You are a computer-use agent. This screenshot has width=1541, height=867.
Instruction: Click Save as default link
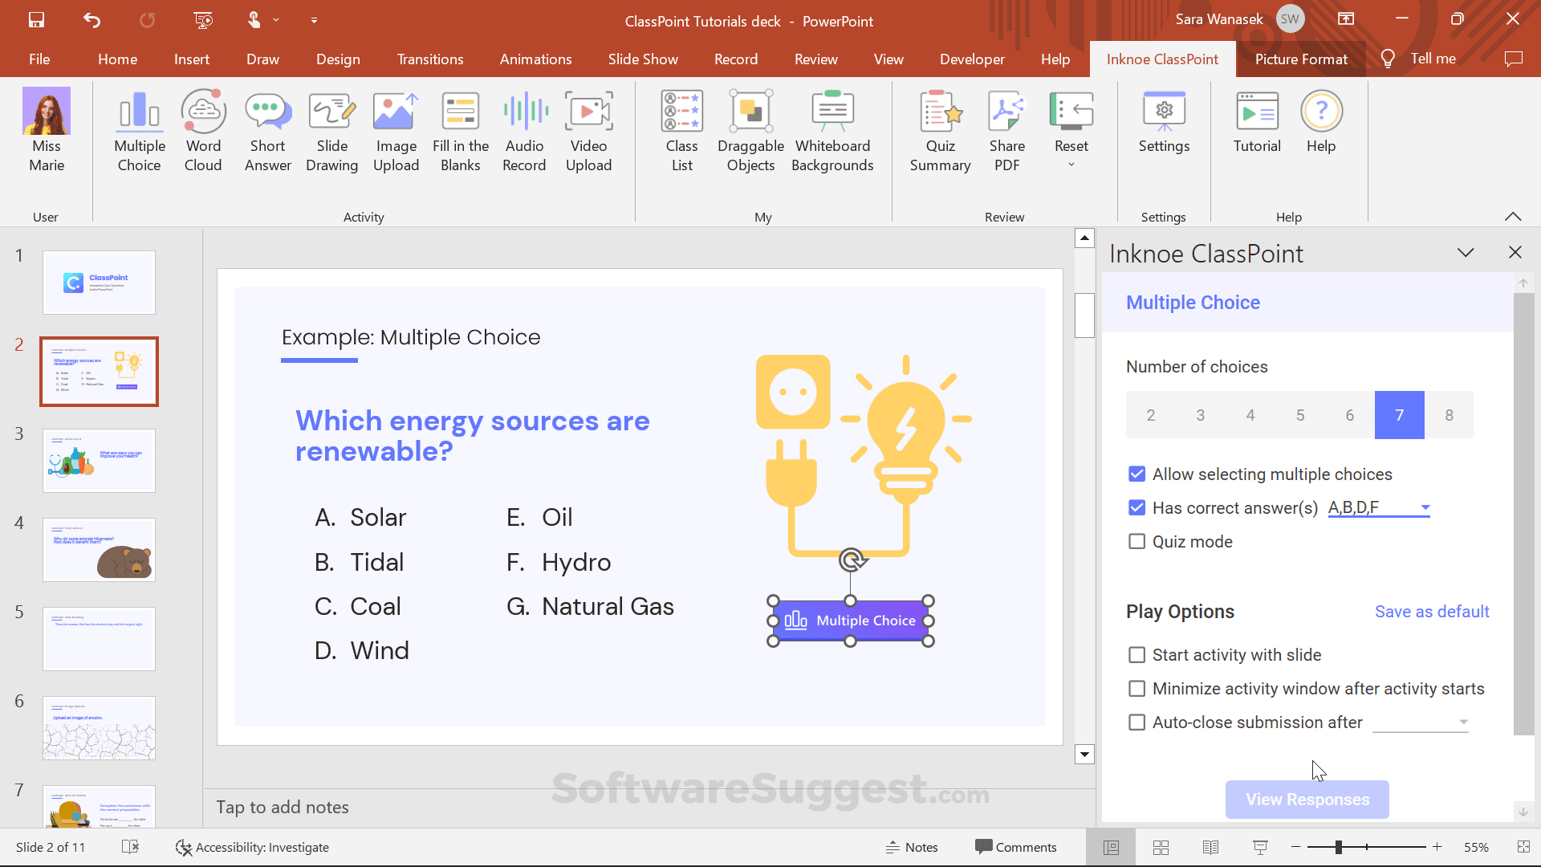(x=1431, y=611)
